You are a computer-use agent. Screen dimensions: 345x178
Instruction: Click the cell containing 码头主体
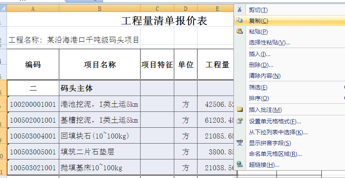[100, 88]
